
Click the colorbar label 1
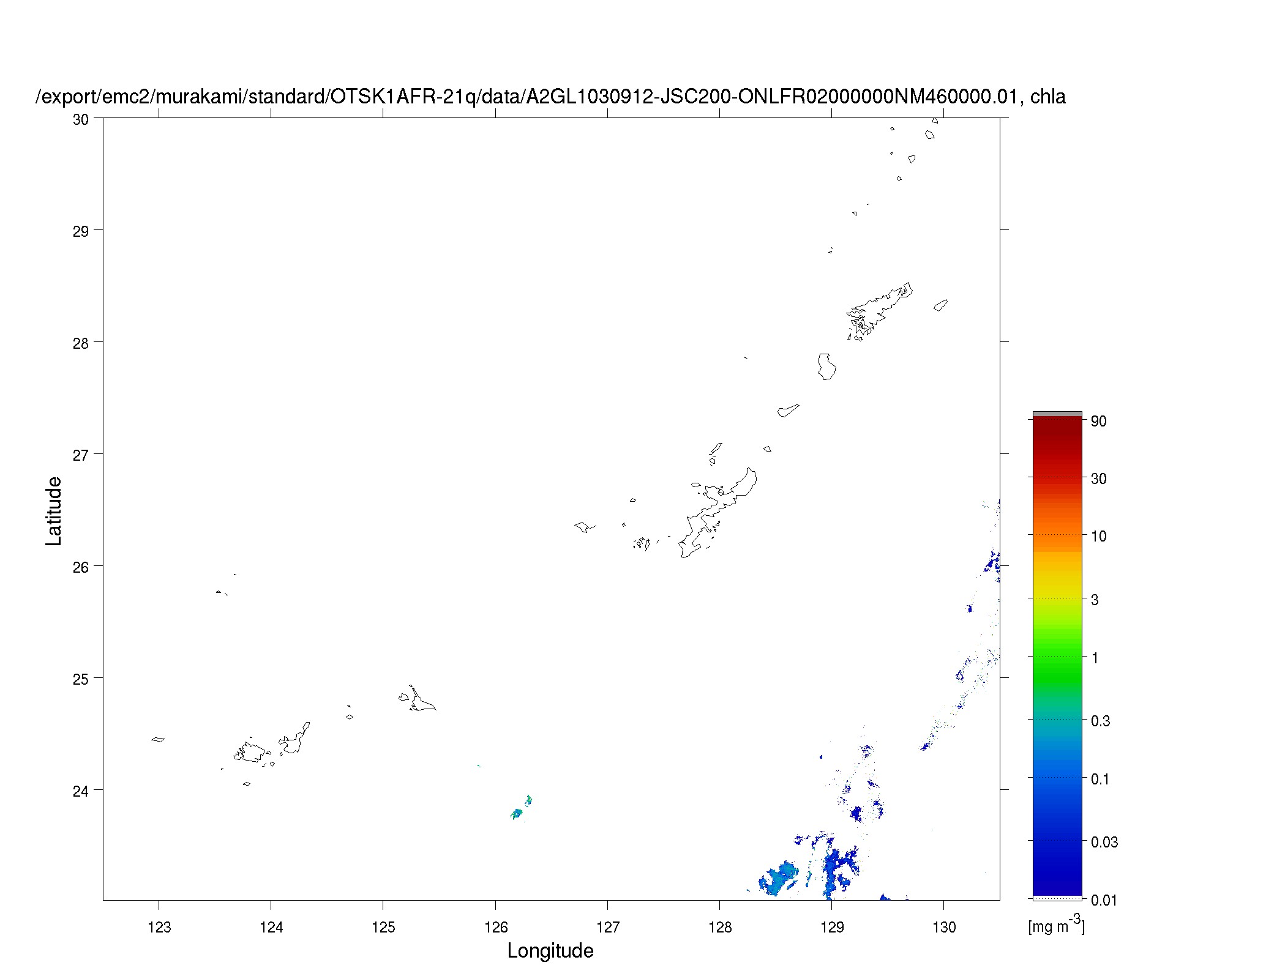click(1095, 658)
